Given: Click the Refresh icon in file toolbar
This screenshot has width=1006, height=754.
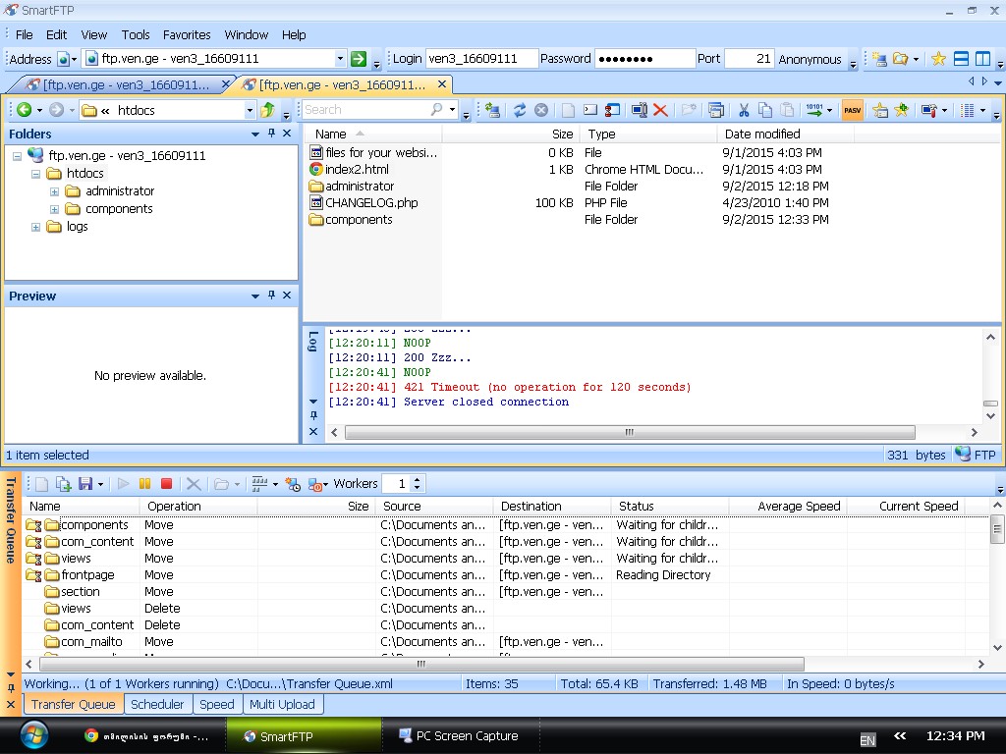Looking at the screenshot, I should click(x=520, y=111).
